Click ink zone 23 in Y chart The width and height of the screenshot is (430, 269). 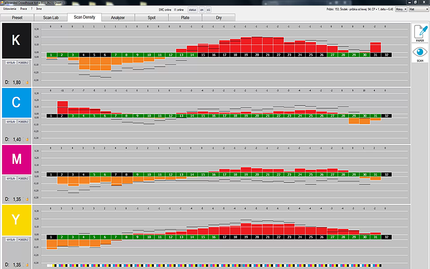[x=289, y=237]
